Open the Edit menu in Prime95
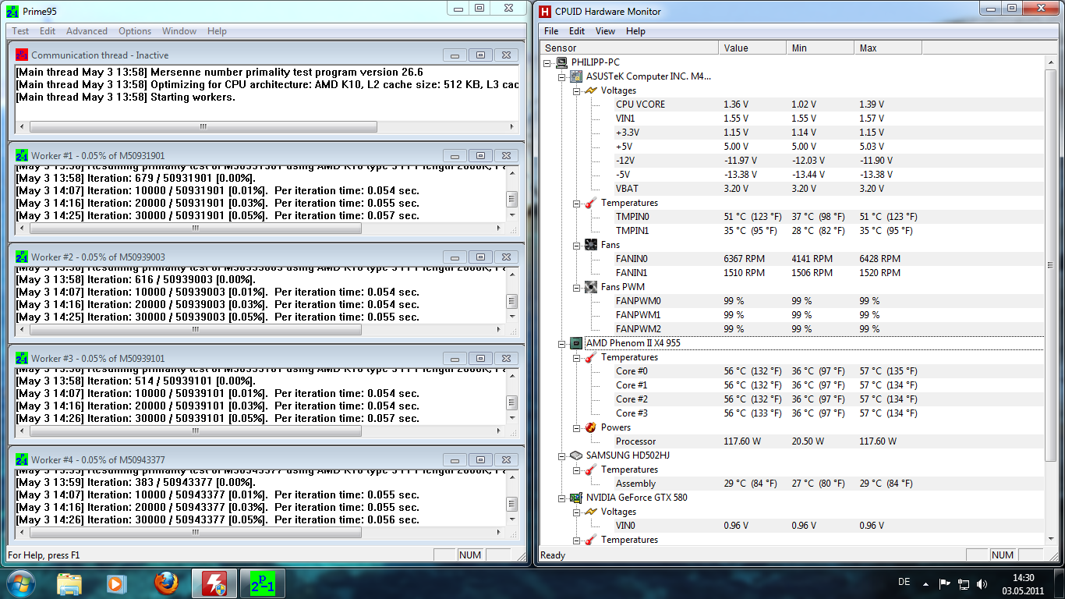The width and height of the screenshot is (1065, 599). [x=48, y=31]
